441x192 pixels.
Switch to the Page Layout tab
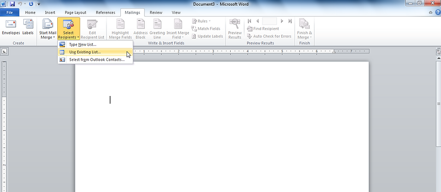click(75, 12)
